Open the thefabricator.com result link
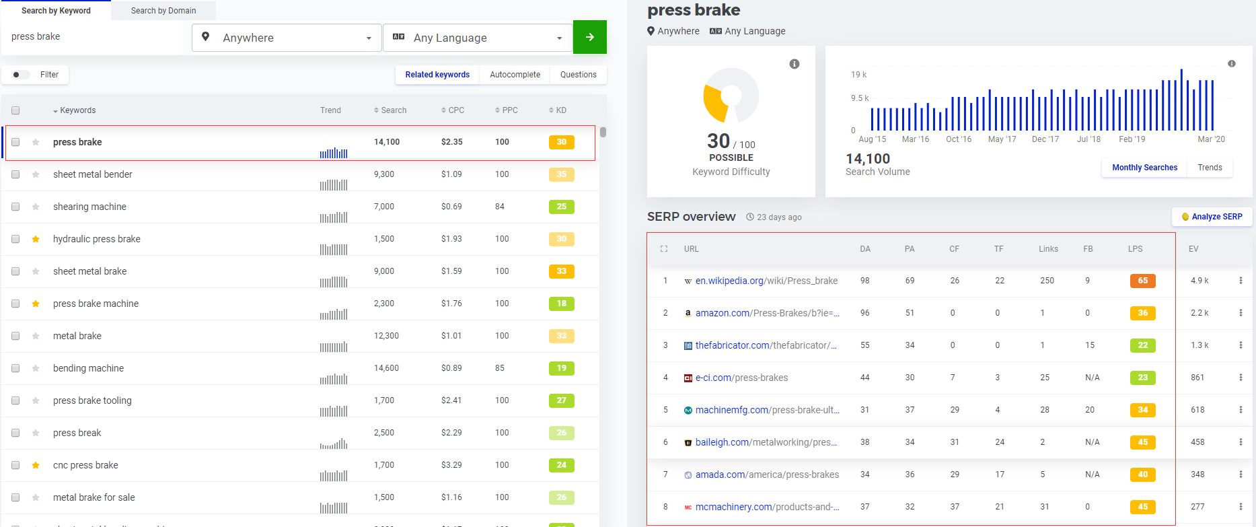This screenshot has height=527, width=1256. [766, 345]
